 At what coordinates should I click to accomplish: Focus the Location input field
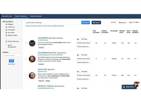(12, 55)
